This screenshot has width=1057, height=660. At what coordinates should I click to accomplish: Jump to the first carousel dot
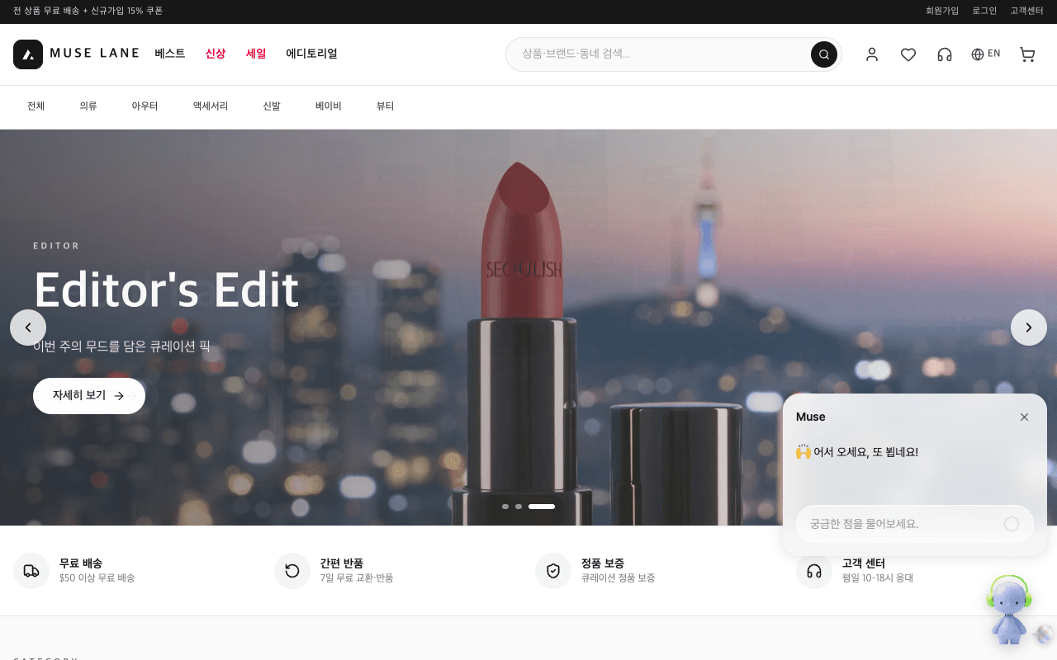pyautogui.click(x=505, y=507)
